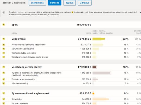Click the amount 6 071 445 €
141x105 pixels.
(x=84, y=39)
